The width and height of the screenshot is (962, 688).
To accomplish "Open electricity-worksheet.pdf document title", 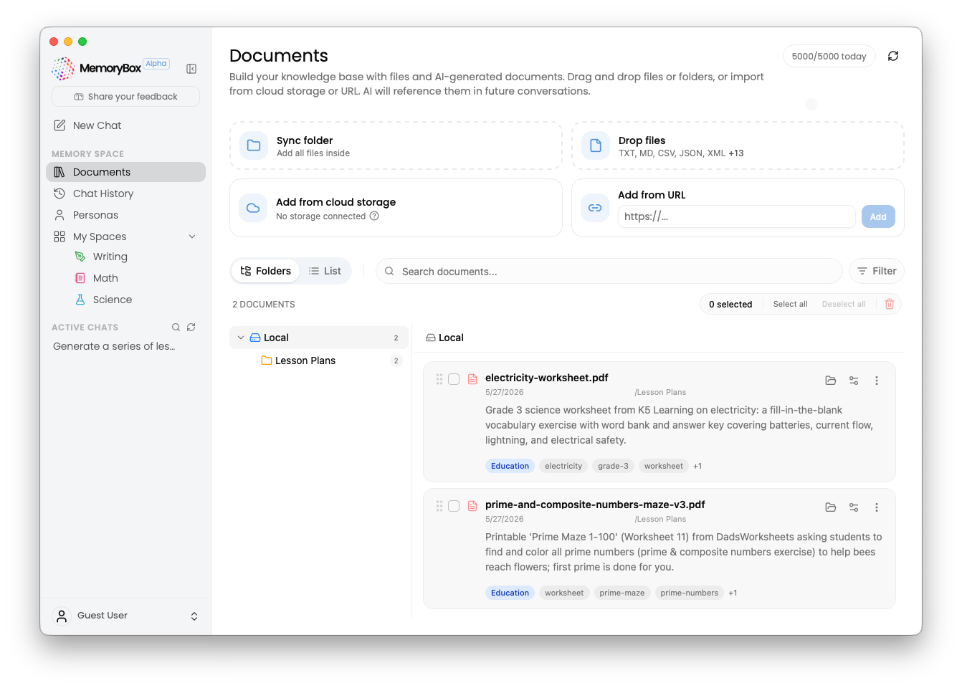I will (546, 378).
